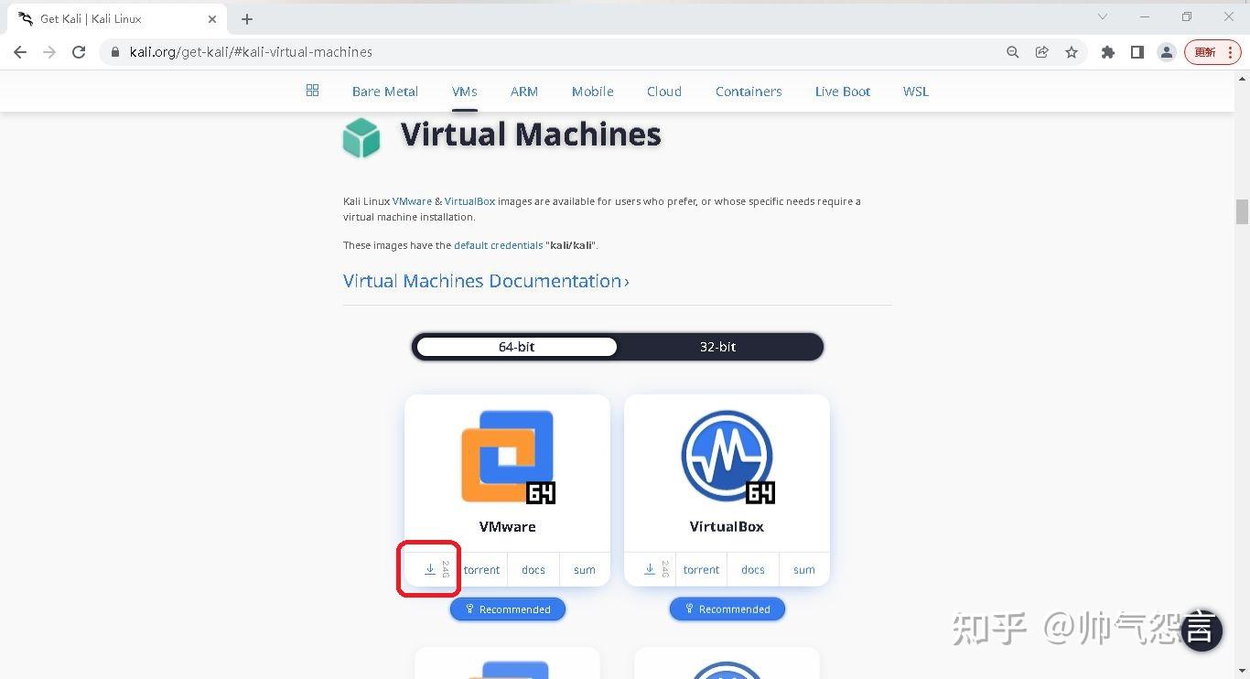Open the browser extensions puzzle icon
The width and height of the screenshot is (1250, 679).
pyautogui.click(x=1107, y=52)
